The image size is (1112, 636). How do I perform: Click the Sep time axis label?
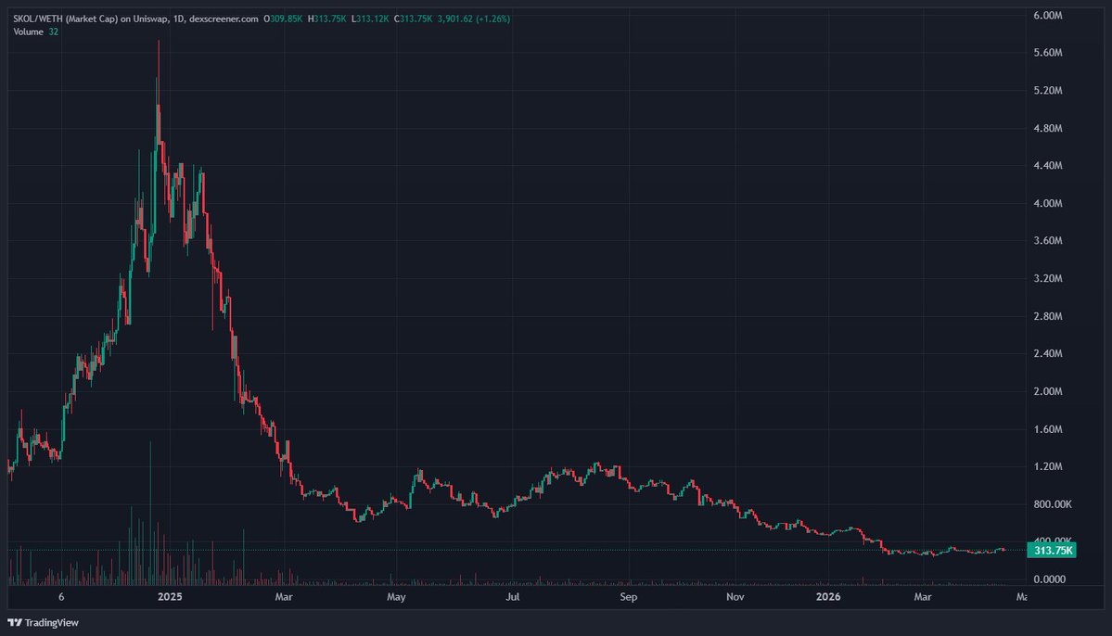click(x=628, y=597)
